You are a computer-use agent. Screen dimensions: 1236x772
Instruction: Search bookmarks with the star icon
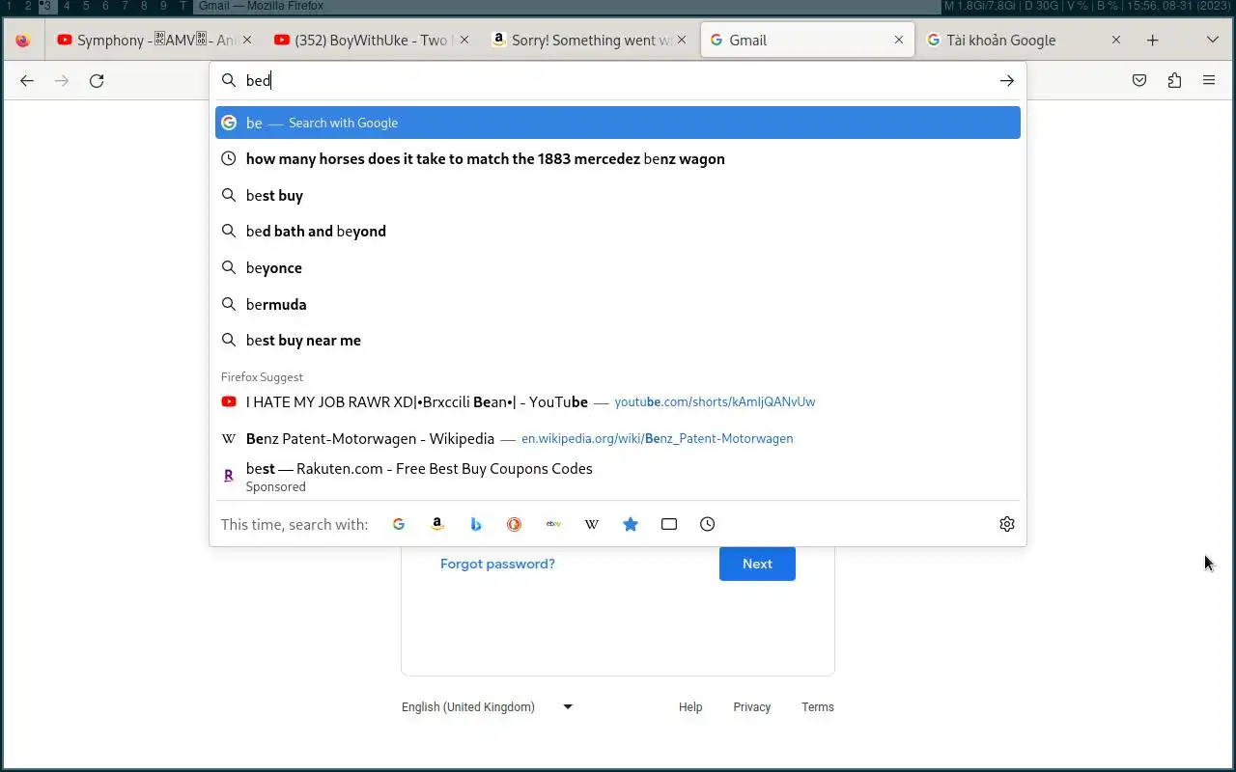(x=631, y=524)
